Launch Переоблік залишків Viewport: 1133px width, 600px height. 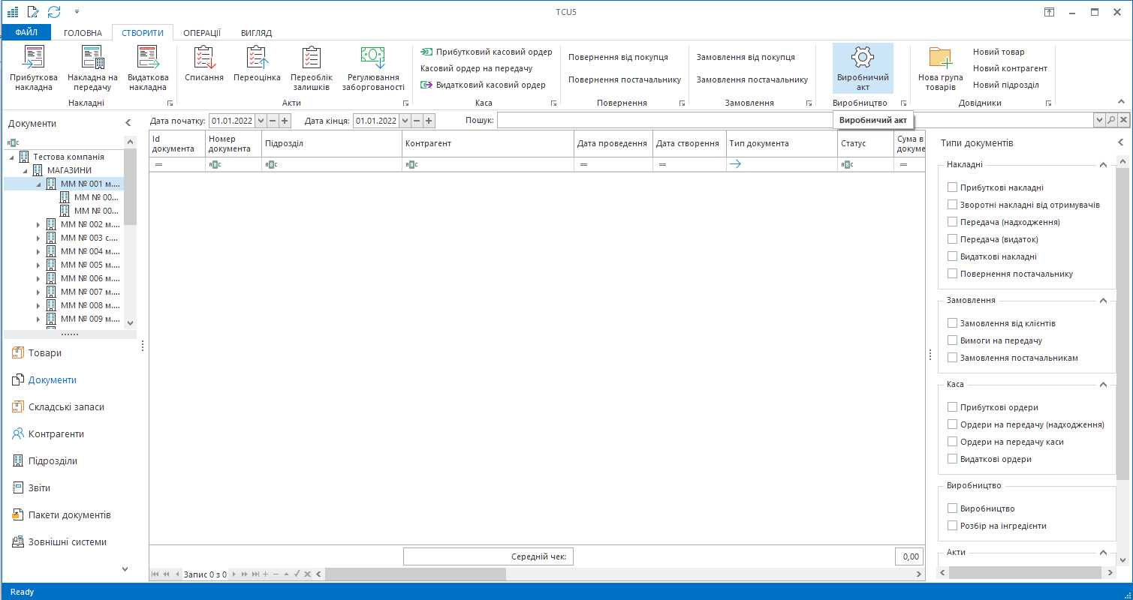click(x=312, y=68)
